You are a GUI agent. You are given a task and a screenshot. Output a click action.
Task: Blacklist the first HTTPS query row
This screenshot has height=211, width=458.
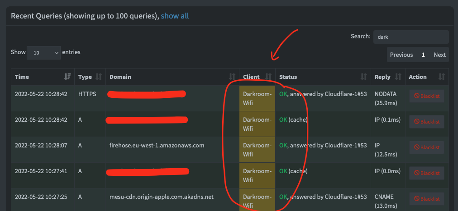point(426,96)
